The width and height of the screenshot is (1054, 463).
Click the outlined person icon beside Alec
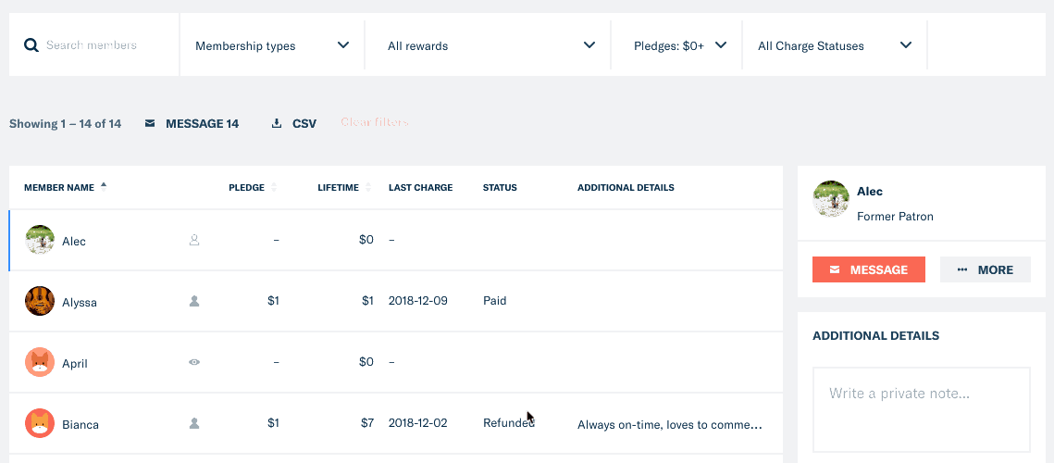(x=194, y=240)
